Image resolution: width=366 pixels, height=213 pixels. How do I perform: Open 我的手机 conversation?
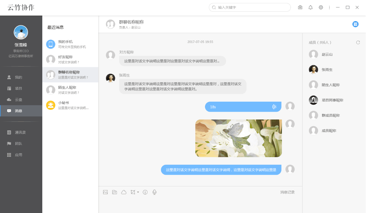[x=70, y=44]
